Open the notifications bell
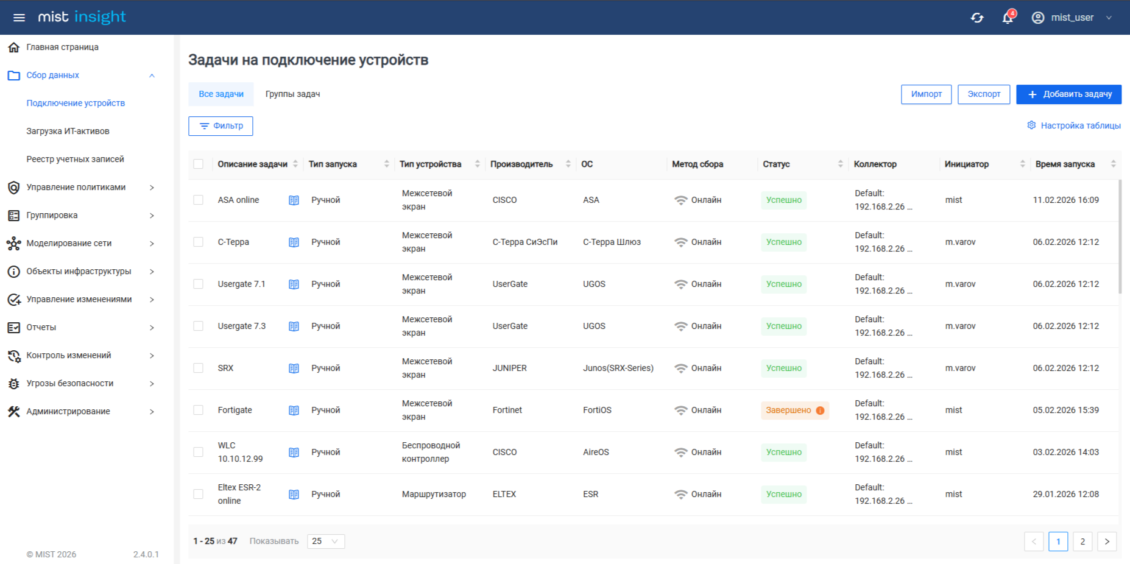Image resolution: width=1130 pixels, height=564 pixels. pos(1008,18)
